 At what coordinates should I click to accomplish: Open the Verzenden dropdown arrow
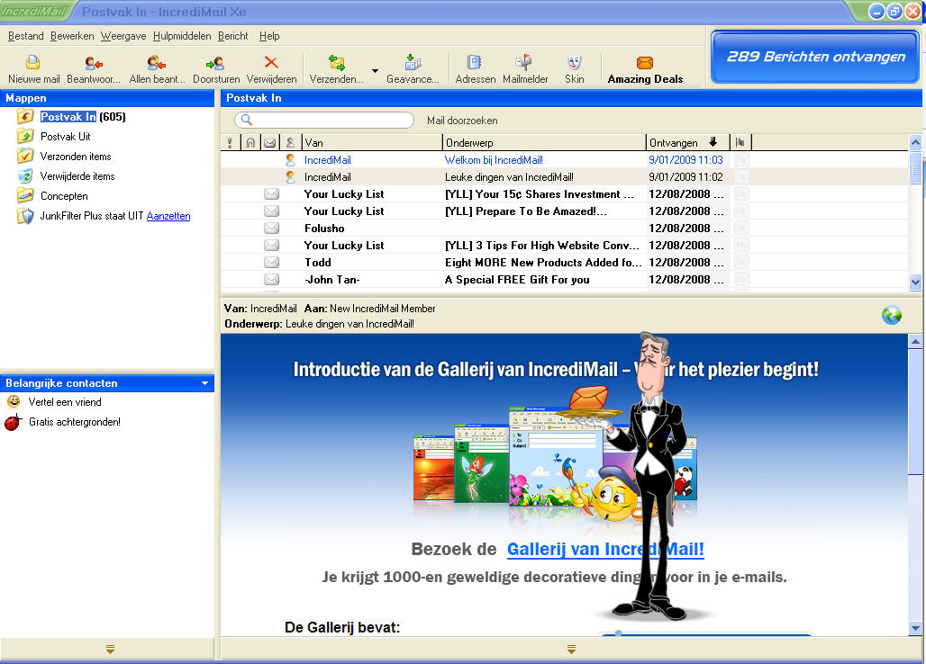[375, 71]
